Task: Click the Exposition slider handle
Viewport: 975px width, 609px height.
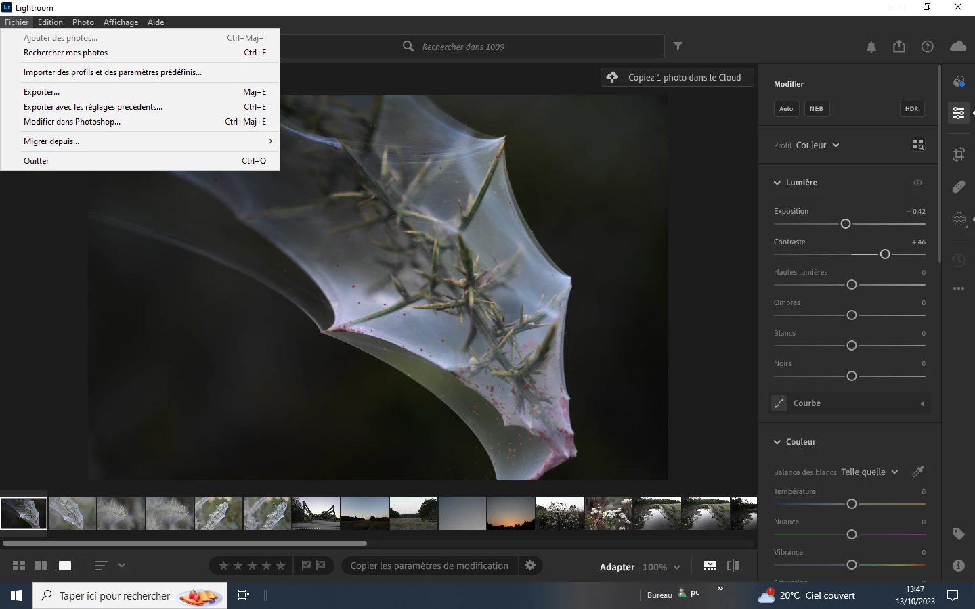Action: pyautogui.click(x=846, y=224)
